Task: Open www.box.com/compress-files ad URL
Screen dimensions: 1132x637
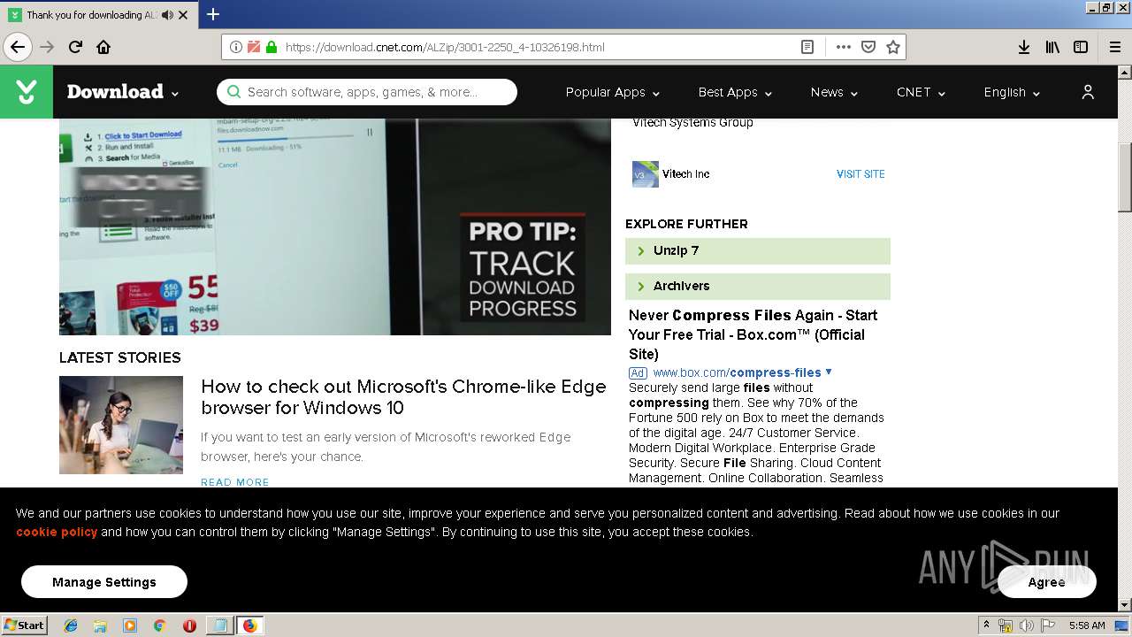Action: coord(737,372)
